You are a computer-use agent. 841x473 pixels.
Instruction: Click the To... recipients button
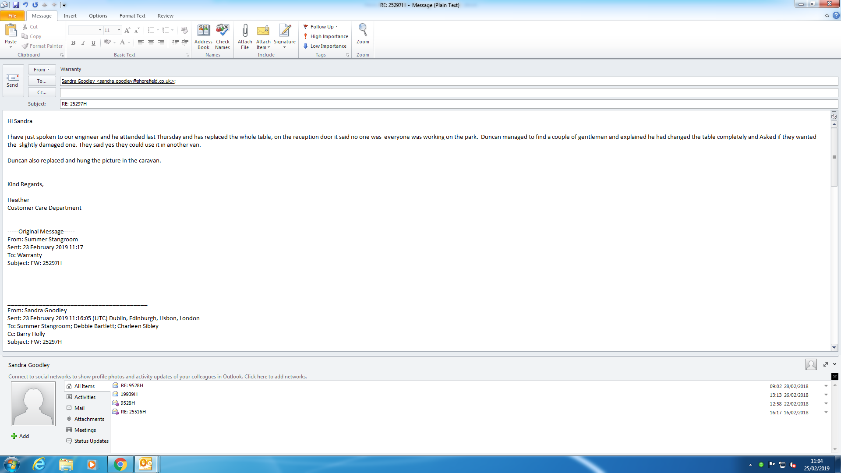click(42, 81)
